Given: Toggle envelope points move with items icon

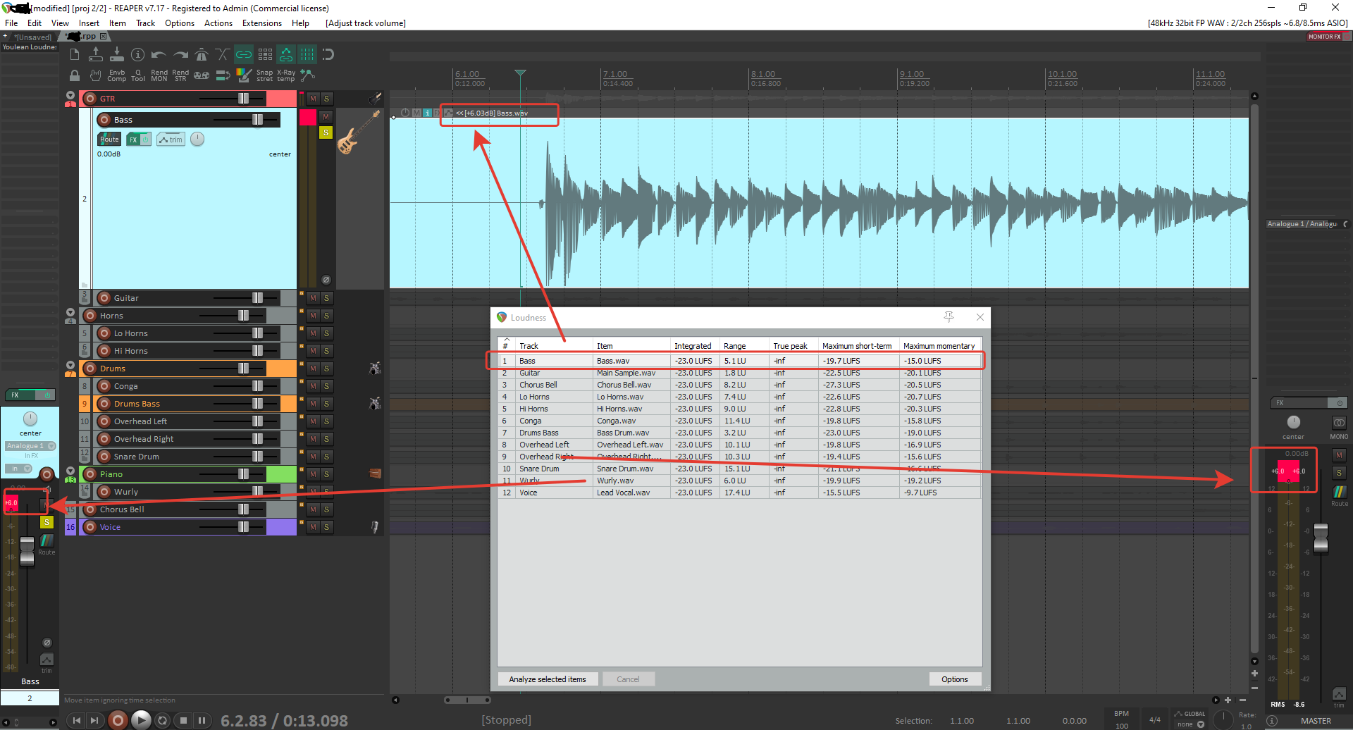Looking at the screenshot, I should click(286, 54).
